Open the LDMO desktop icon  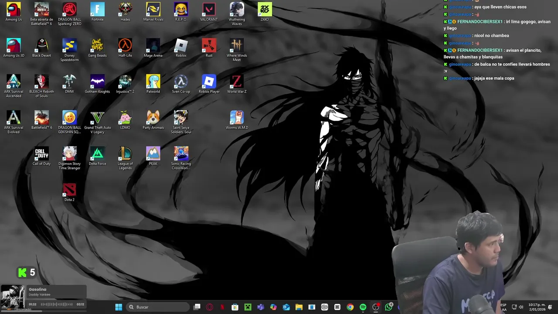point(125,120)
